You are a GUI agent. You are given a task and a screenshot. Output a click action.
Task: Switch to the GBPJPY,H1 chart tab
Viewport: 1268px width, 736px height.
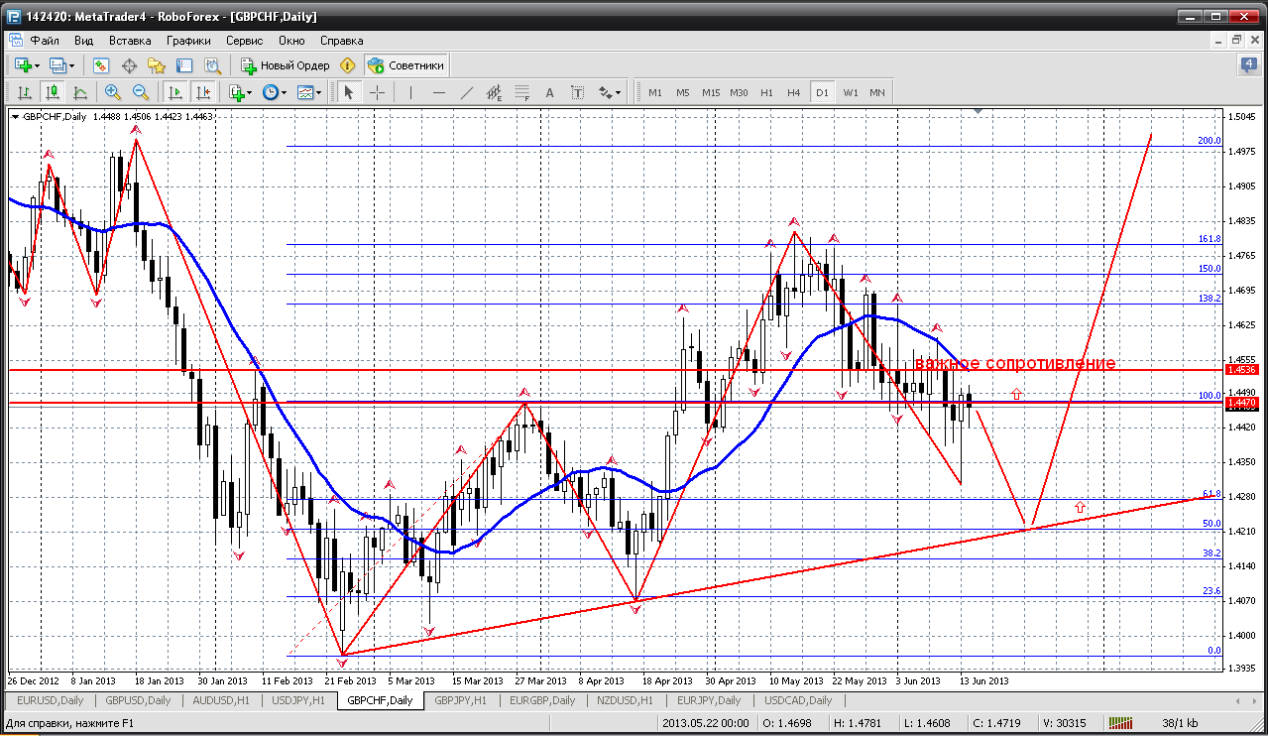click(459, 700)
